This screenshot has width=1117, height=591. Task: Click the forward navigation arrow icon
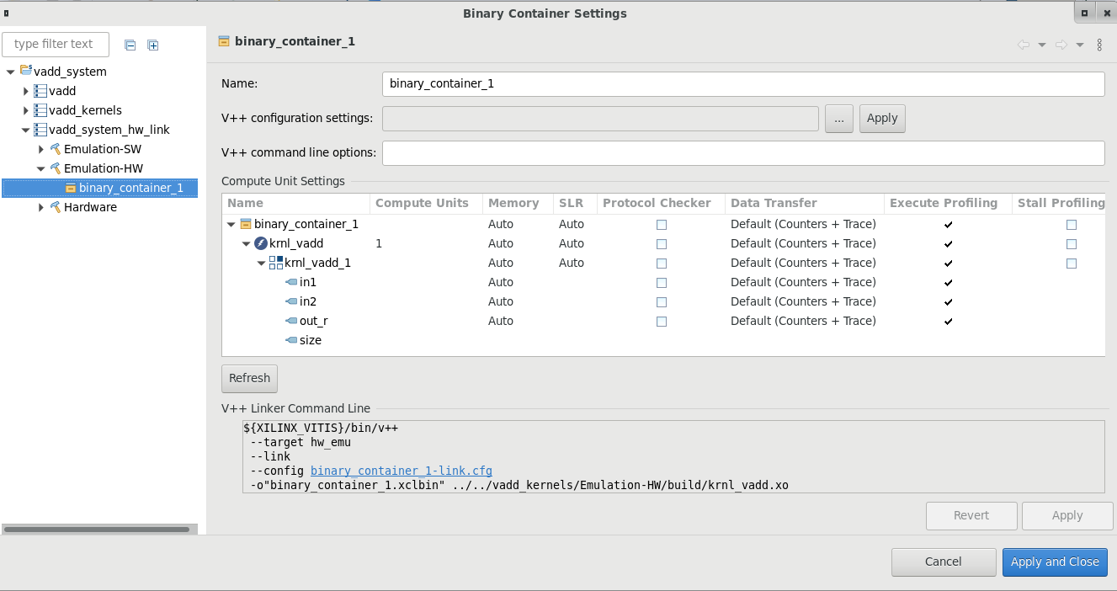pos(1061,45)
